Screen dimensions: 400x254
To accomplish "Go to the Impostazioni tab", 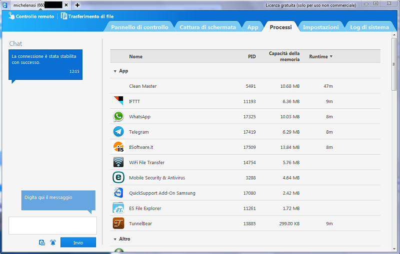I will [320, 27].
